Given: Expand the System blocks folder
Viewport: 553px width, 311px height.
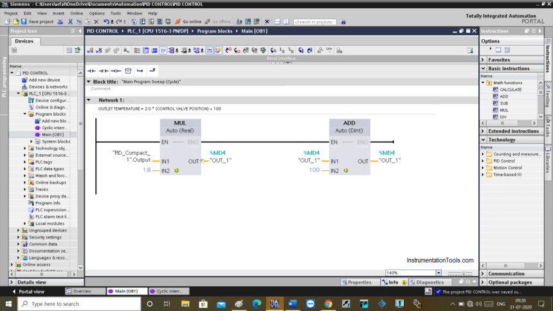Looking at the screenshot, I should (x=32, y=141).
